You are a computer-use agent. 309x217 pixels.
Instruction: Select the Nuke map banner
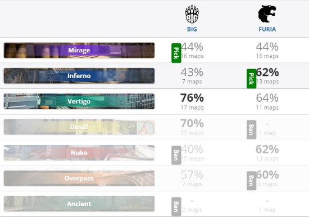pyautogui.click(x=79, y=153)
